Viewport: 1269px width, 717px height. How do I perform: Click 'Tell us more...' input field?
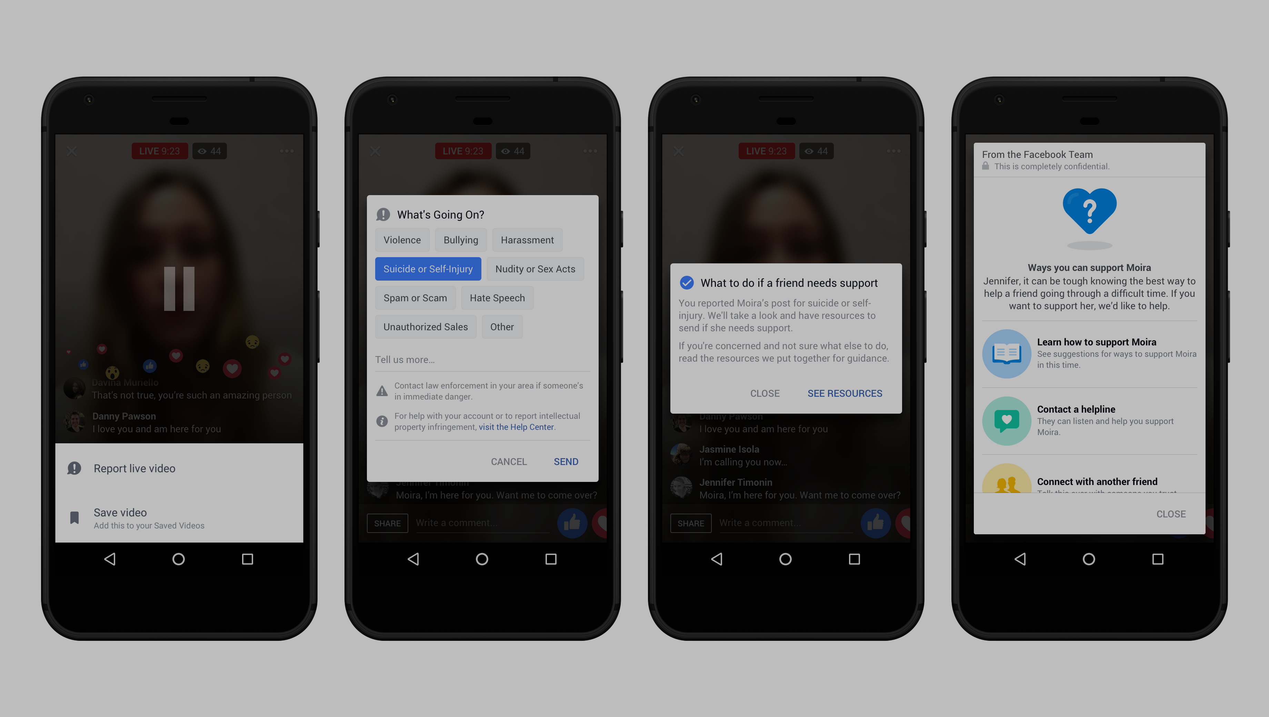click(482, 359)
